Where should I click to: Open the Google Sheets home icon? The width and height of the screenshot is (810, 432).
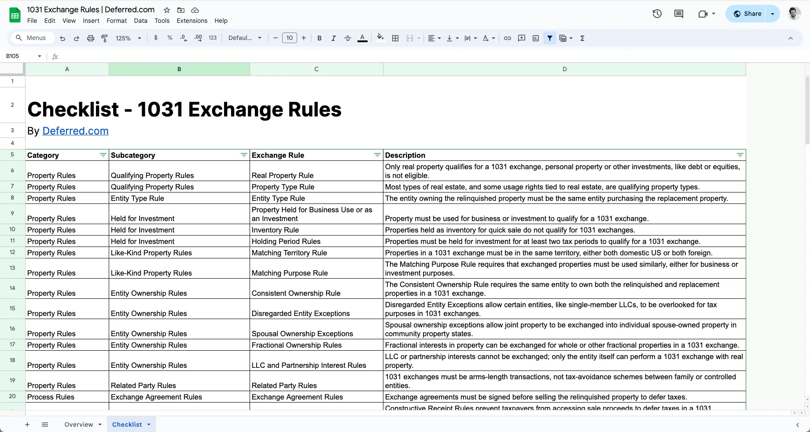[x=15, y=15]
